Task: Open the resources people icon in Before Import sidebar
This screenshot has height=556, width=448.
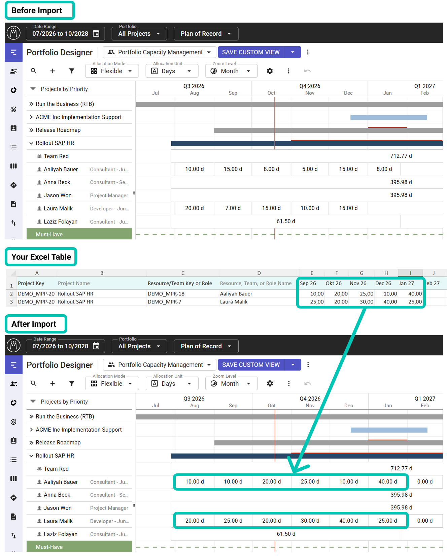Action: click(x=13, y=71)
